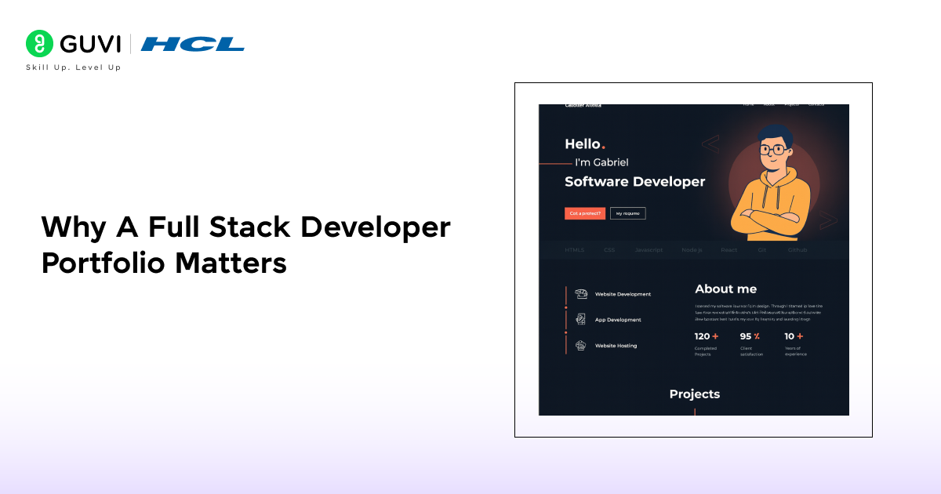
Task: Click the App Development phone icon
Action: click(x=580, y=319)
